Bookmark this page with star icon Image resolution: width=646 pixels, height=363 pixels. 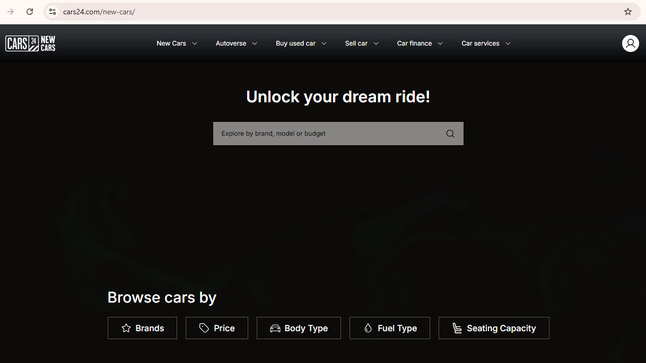628,12
